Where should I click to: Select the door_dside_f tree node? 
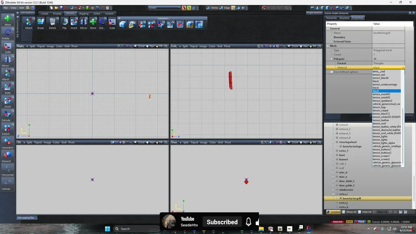pyautogui.click(x=346, y=181)
